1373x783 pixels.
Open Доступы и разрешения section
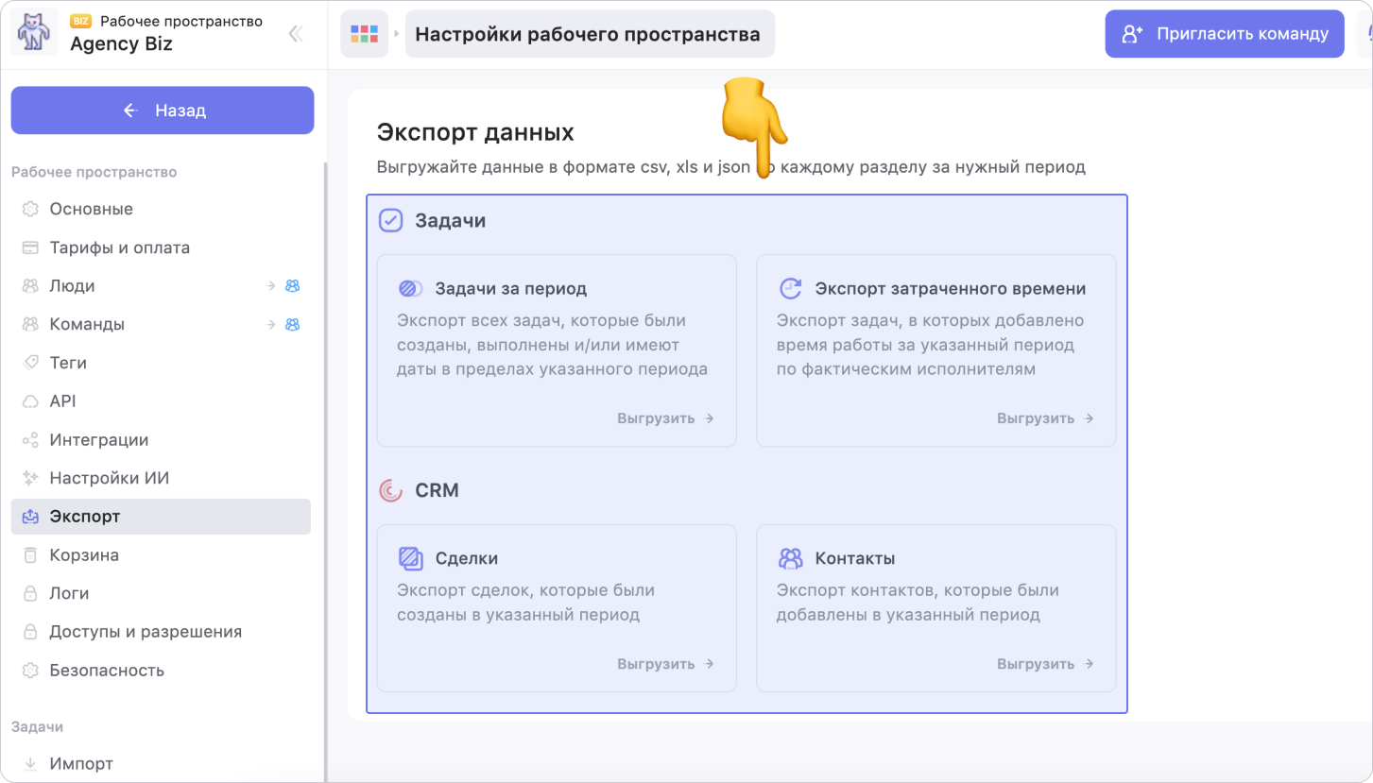[146, 632]
